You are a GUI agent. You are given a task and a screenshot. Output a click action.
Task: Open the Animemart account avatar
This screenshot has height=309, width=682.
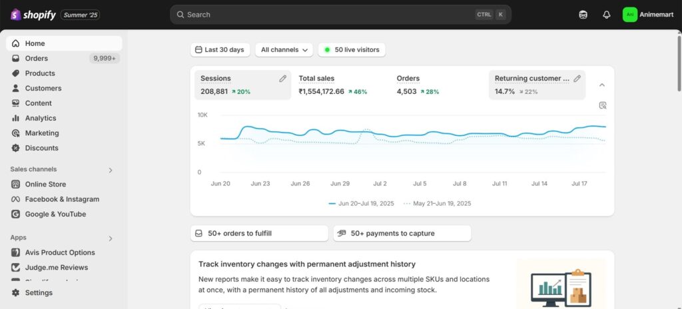point(629,15)
